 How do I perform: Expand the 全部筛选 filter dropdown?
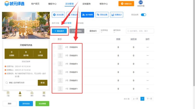coord(105,31)
